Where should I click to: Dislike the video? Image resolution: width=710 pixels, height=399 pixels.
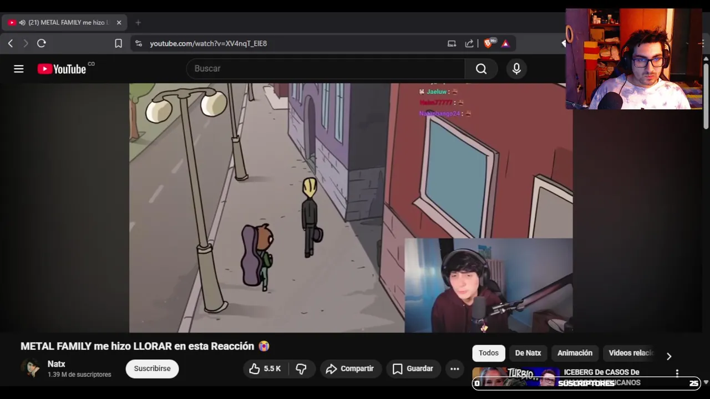tap(301, 369)
